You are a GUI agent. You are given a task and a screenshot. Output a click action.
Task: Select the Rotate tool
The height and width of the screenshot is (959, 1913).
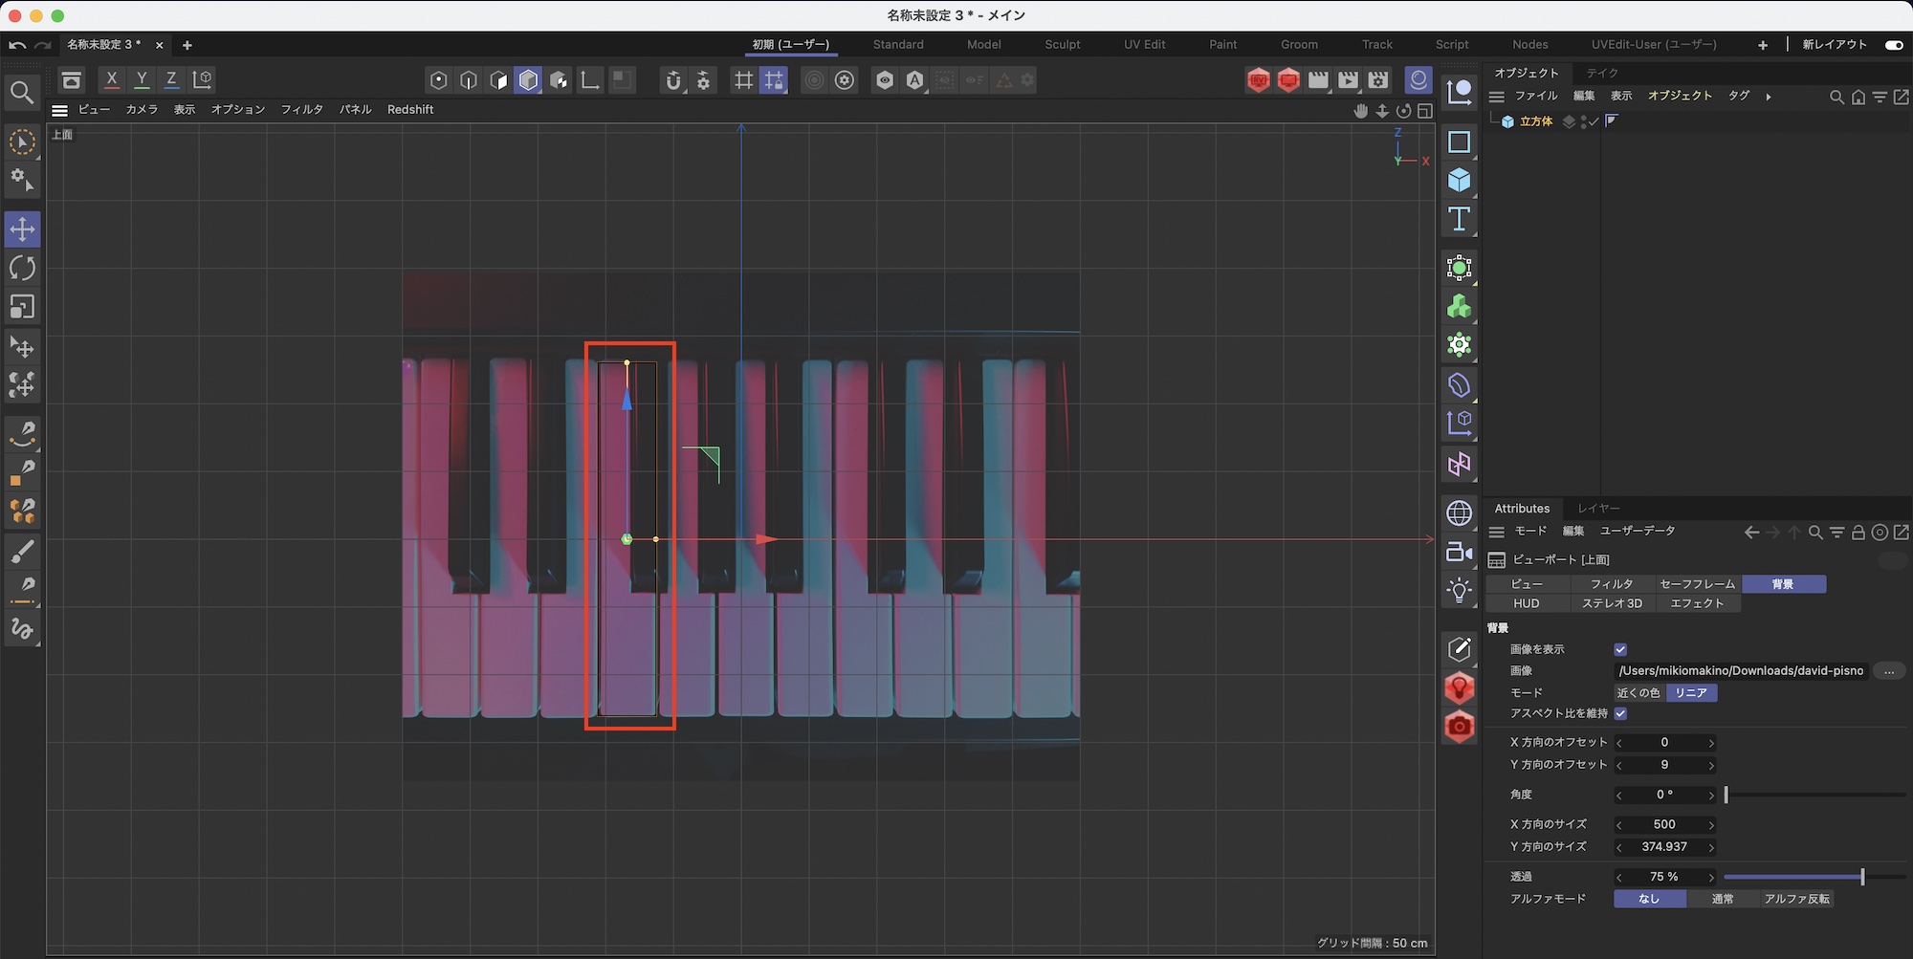click(22, 269)
